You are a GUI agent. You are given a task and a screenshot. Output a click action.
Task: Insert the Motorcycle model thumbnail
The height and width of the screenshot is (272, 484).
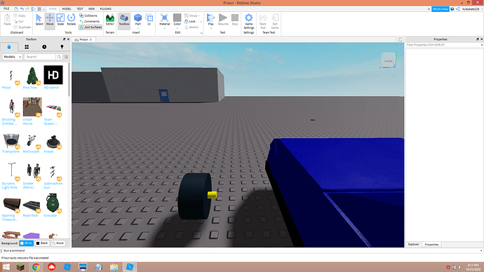32,140
